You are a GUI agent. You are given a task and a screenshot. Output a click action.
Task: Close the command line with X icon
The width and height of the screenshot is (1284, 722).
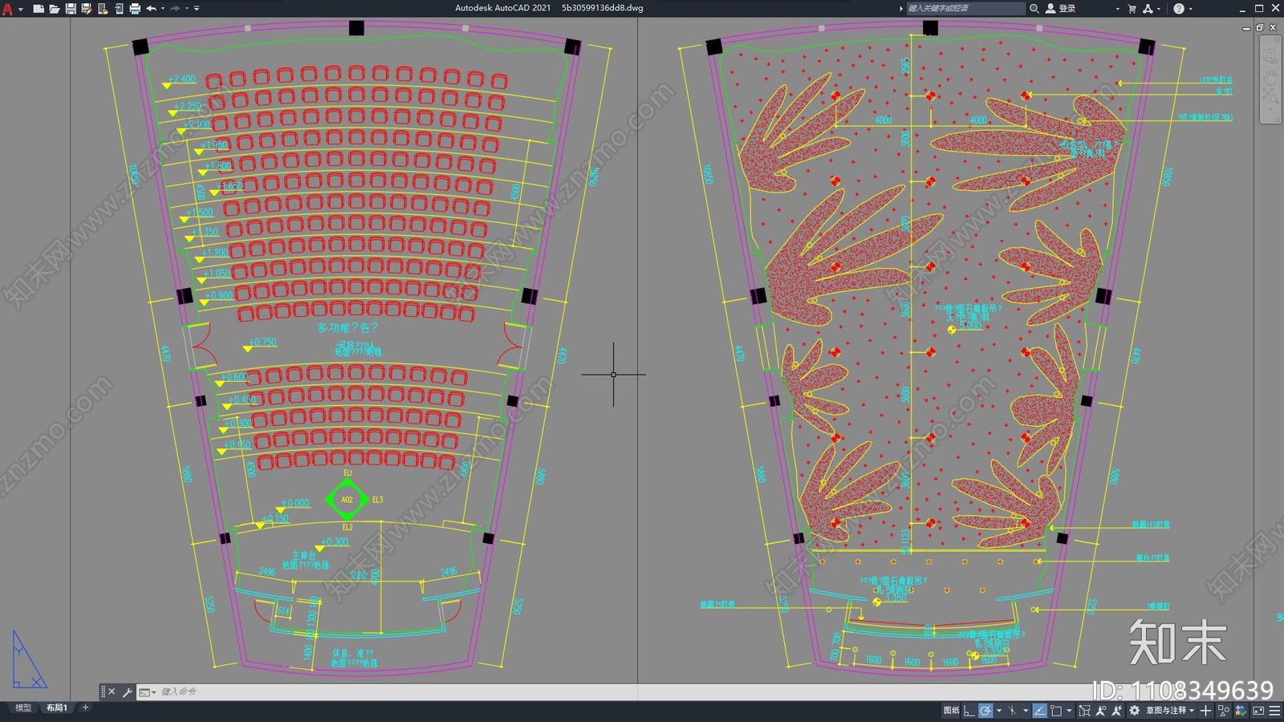(112, 692)
